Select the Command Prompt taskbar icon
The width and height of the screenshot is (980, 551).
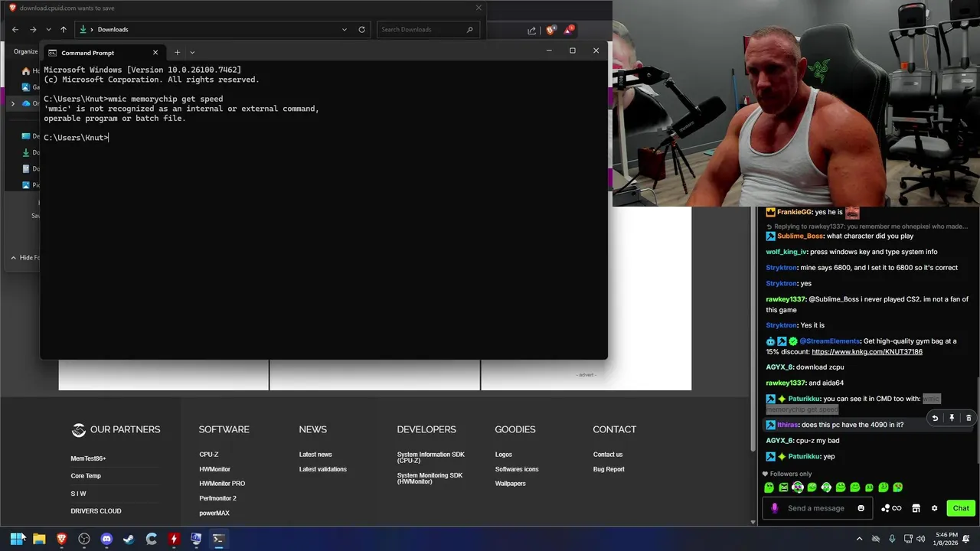tap(218, 539)
